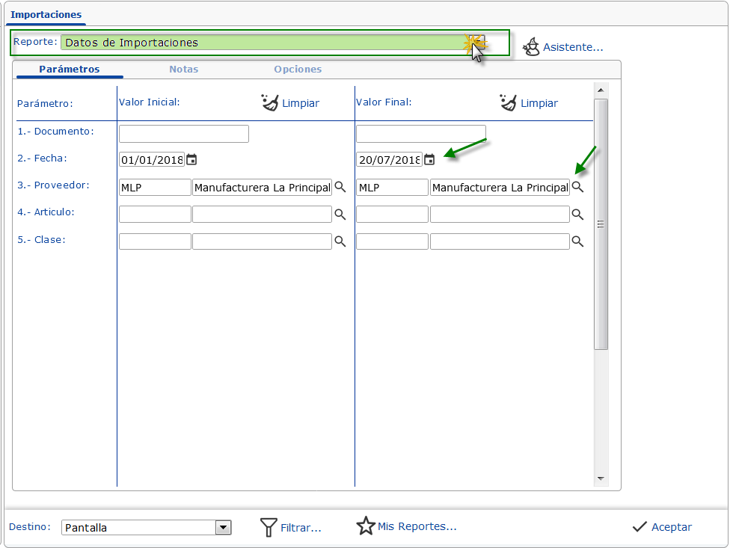
Task: Clear Valor Final with Limpiar broom
Action: tap(529, 103)
